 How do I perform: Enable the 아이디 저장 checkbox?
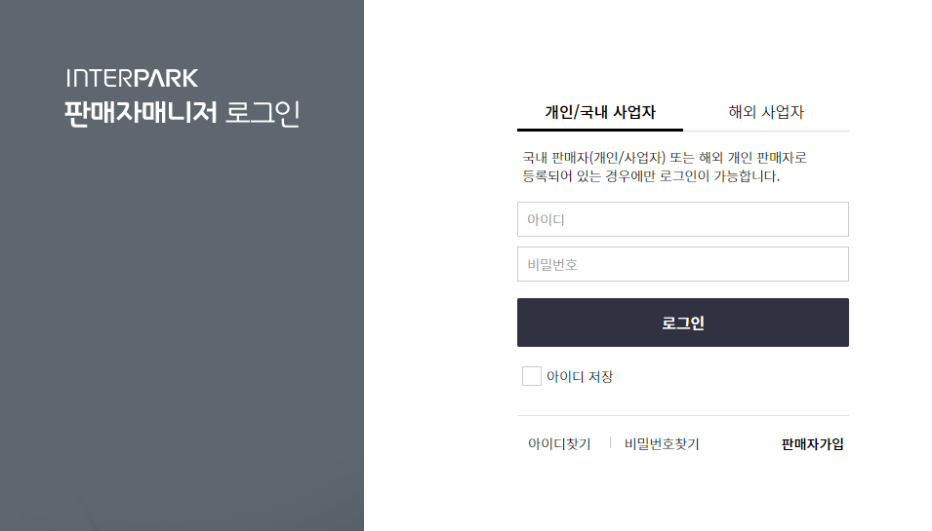(531, 376)
